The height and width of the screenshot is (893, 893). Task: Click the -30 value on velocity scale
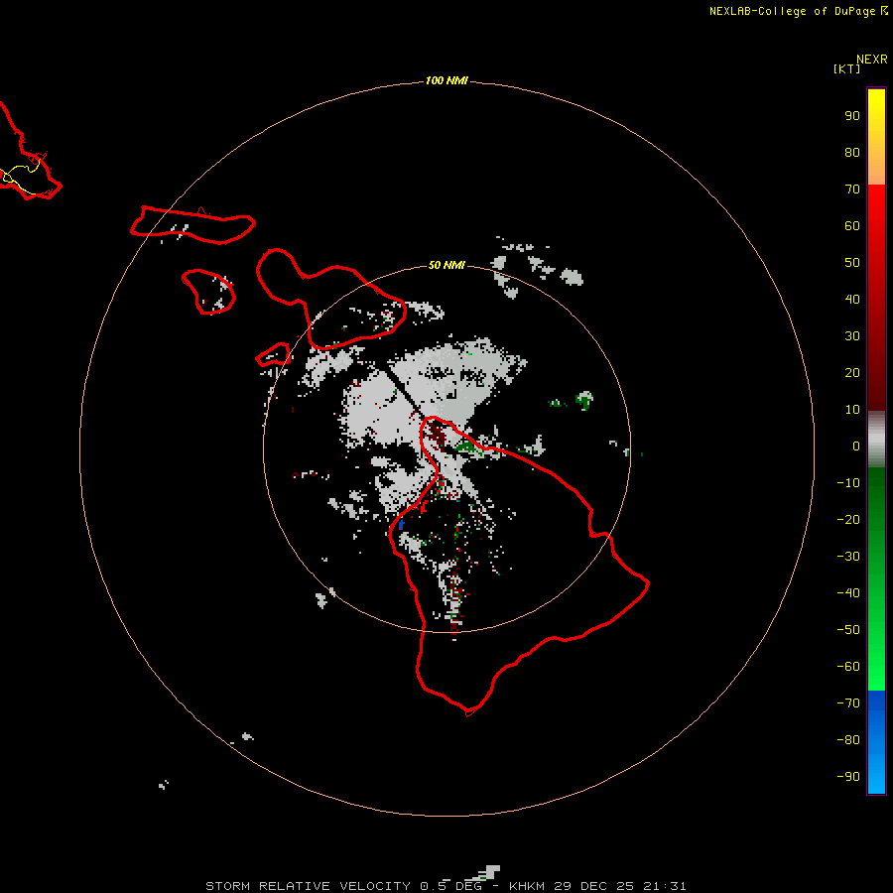pos(848,557)
